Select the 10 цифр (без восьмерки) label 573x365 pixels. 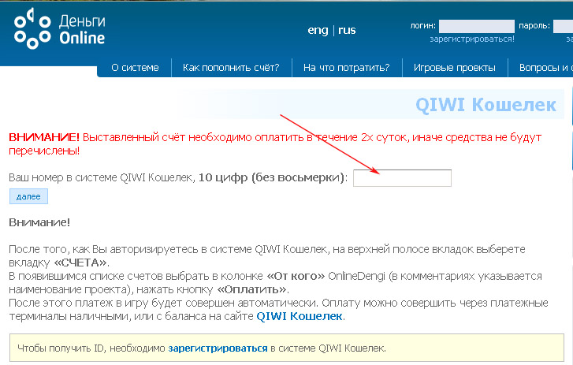(271, 178)
